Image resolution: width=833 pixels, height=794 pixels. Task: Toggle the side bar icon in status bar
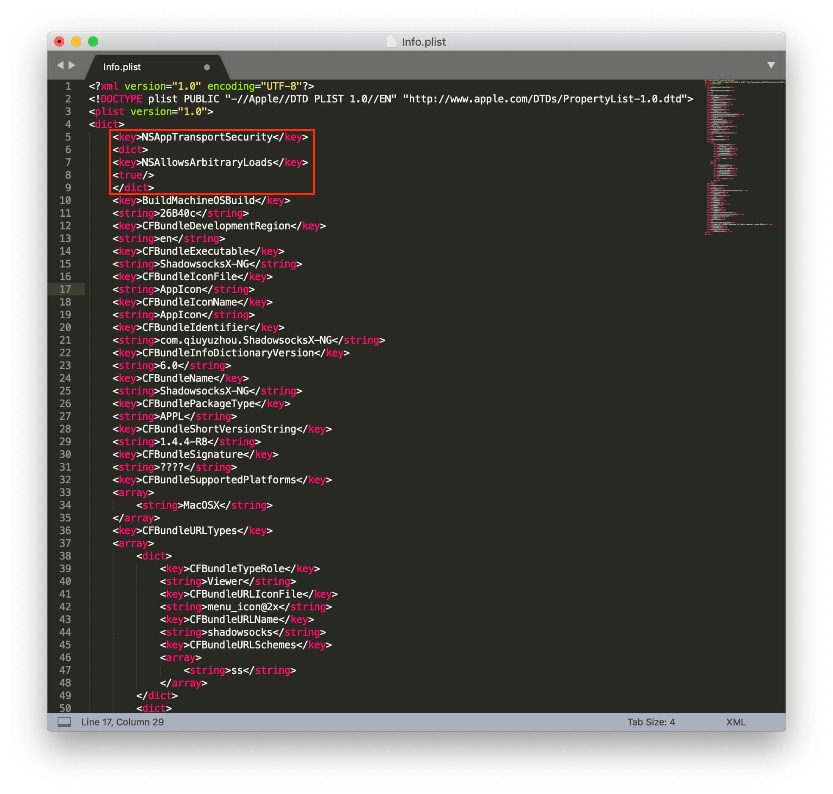click(x=64, y=722)
